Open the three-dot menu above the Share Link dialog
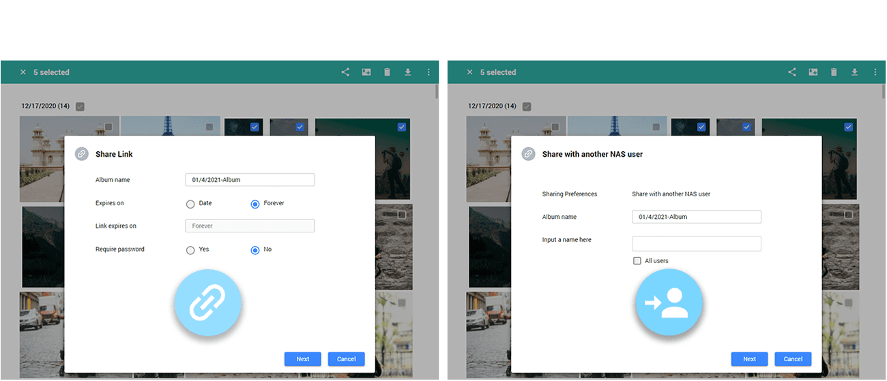The height and width of the screenshot is (381, 887). tap(428, 72)
